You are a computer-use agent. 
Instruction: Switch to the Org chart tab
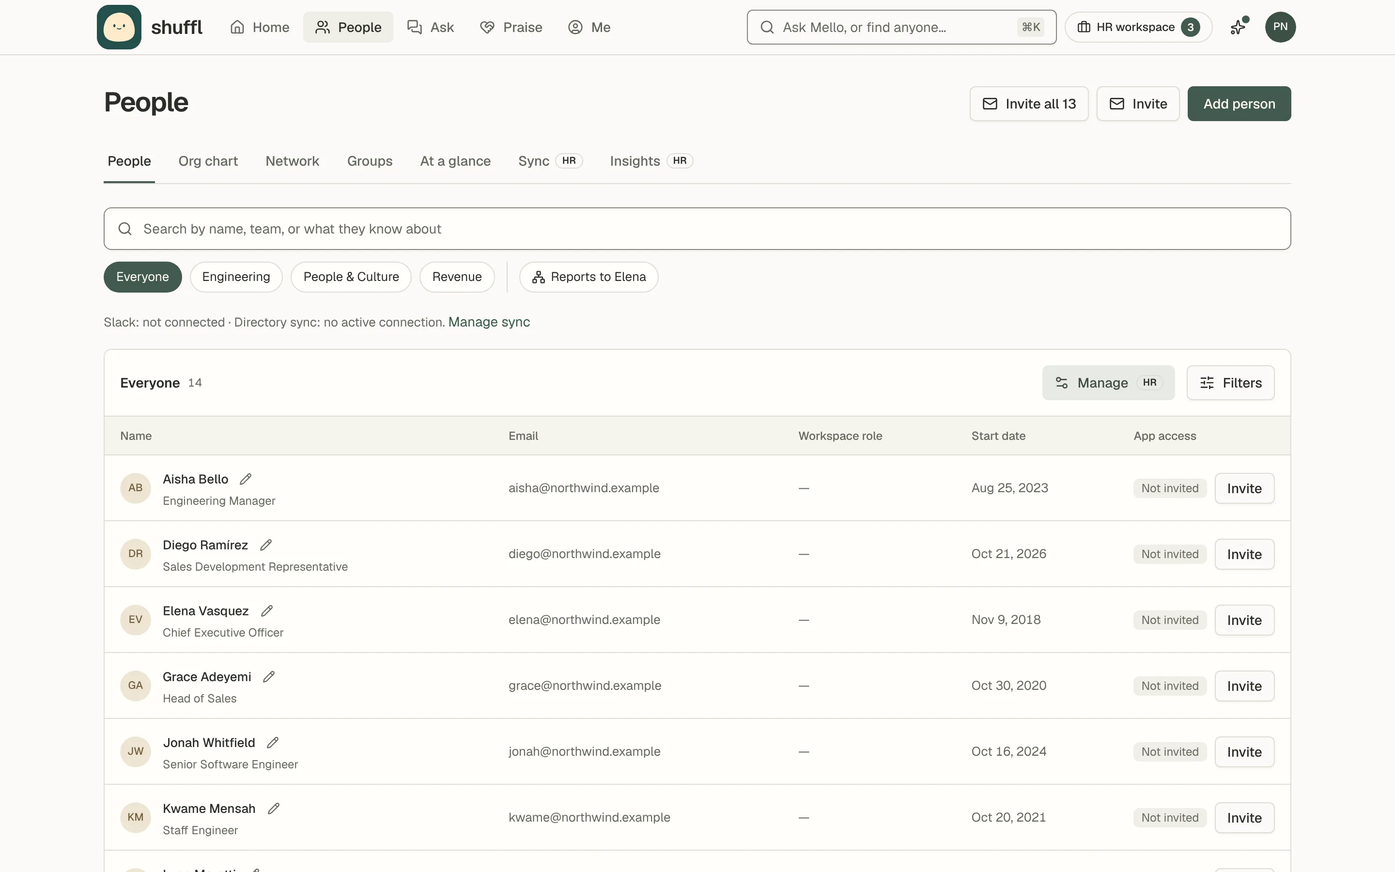click(x=208, y=161)
